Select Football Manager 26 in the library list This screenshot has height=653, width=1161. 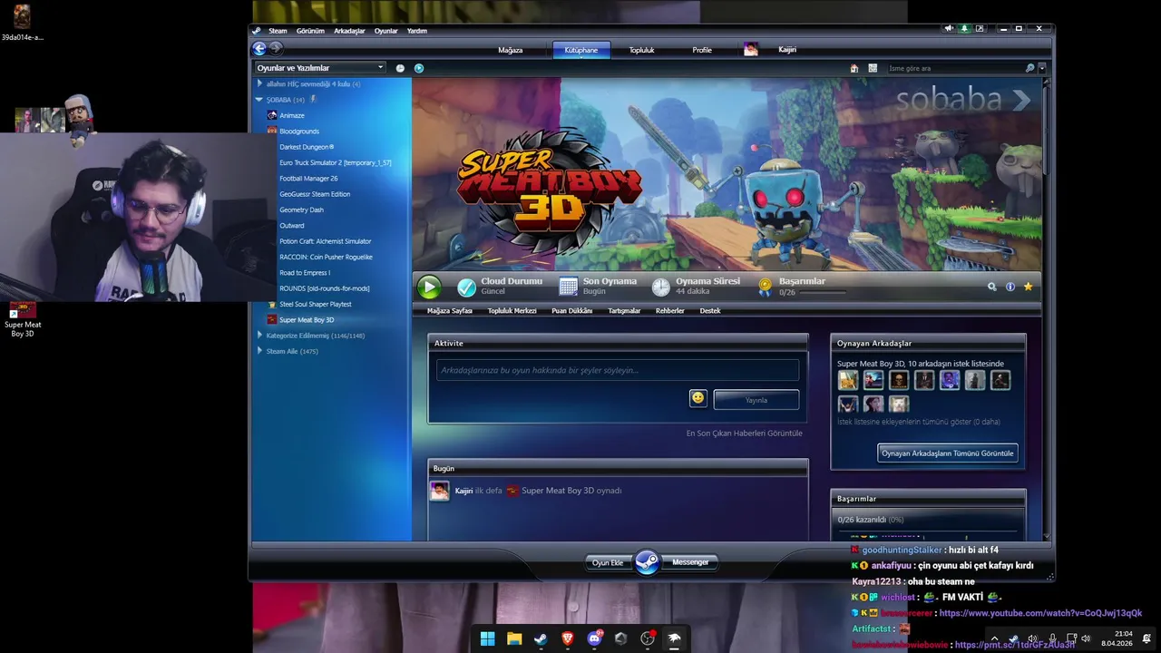(x=308, y=179)
